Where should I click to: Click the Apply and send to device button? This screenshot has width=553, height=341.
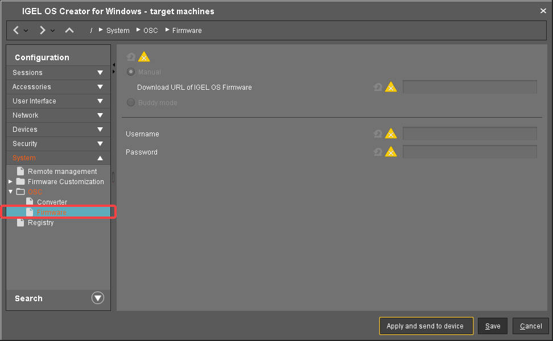(426, 326)
